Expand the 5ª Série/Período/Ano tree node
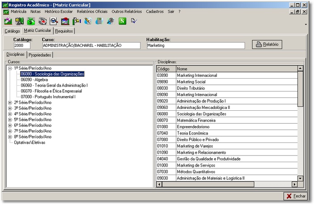The height and width of the screenshot is (205, 314). [10, 120]
